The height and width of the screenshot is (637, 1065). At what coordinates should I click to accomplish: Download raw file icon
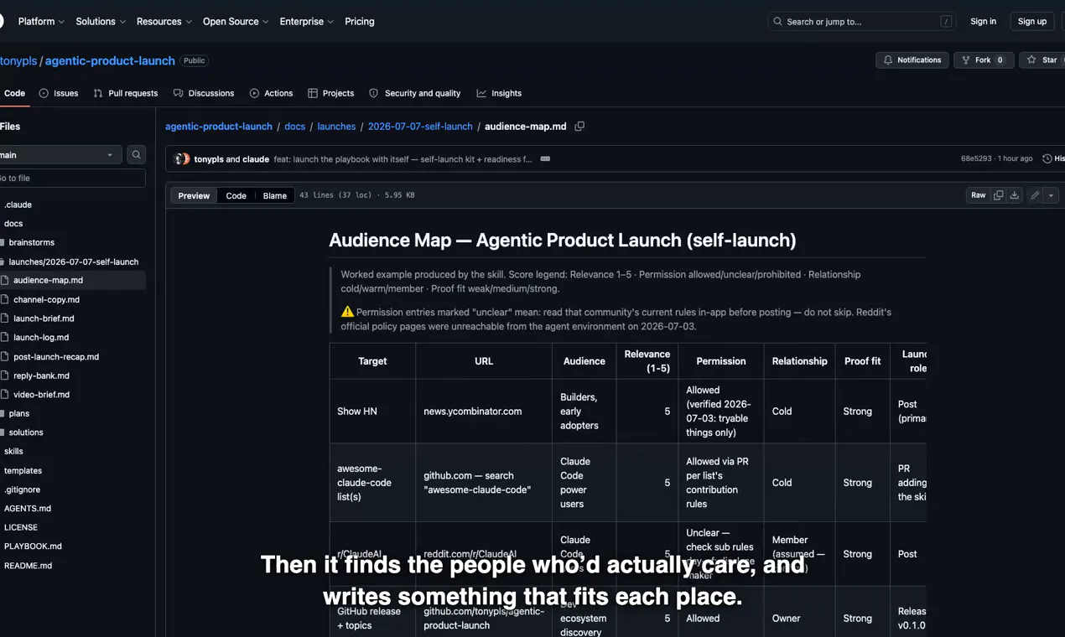(x=1014, y=195)
